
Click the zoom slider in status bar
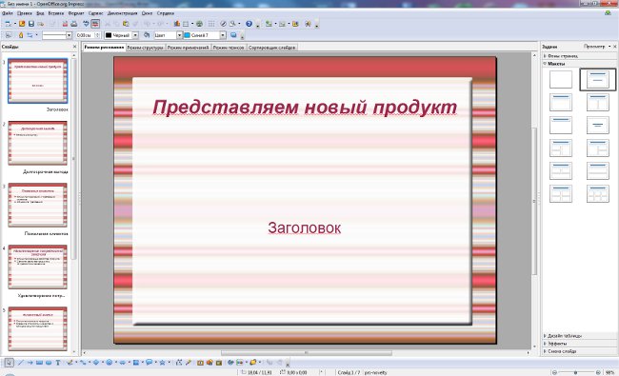[576, 372]
